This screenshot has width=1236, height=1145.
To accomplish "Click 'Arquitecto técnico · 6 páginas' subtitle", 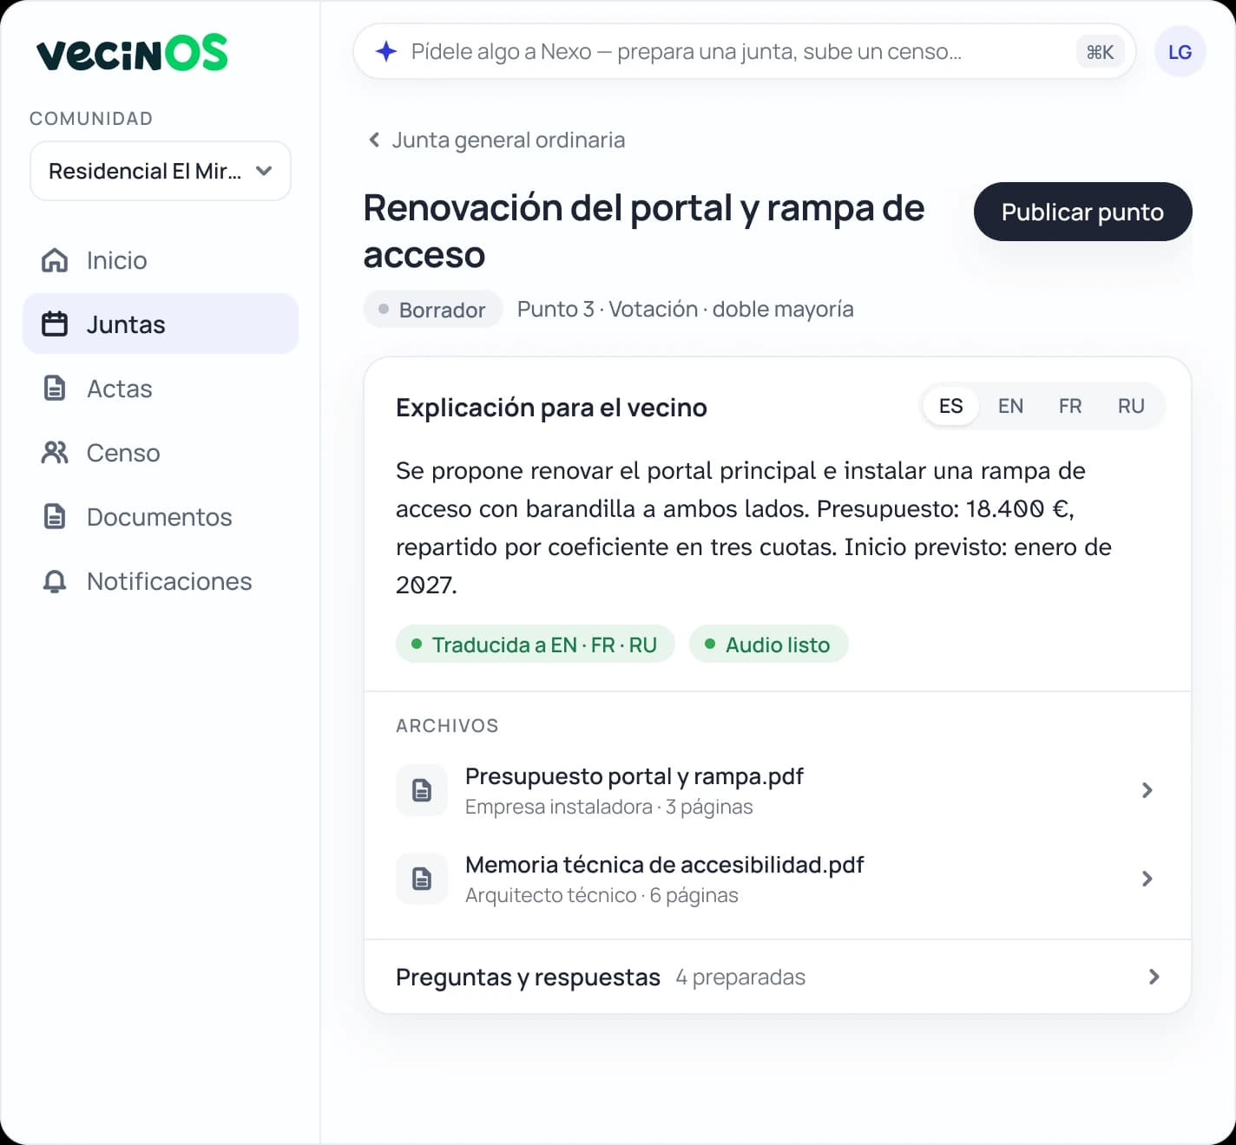I will point(602,895).
